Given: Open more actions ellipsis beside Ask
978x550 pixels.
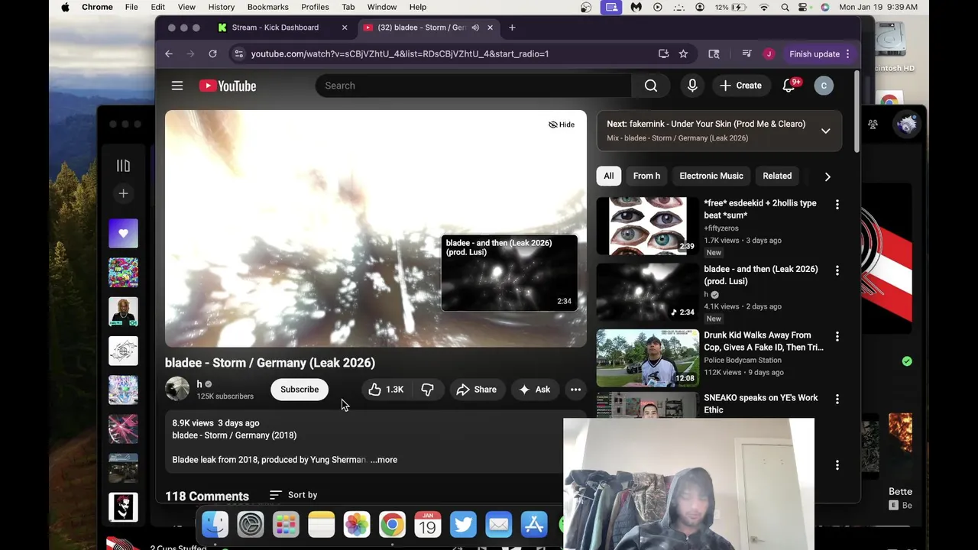Looking at the screenshot, I should point(575,390).
